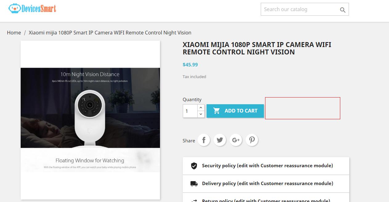Share via Google Plus icon
This screenshot has width=389, height=202.
[236, 140]
